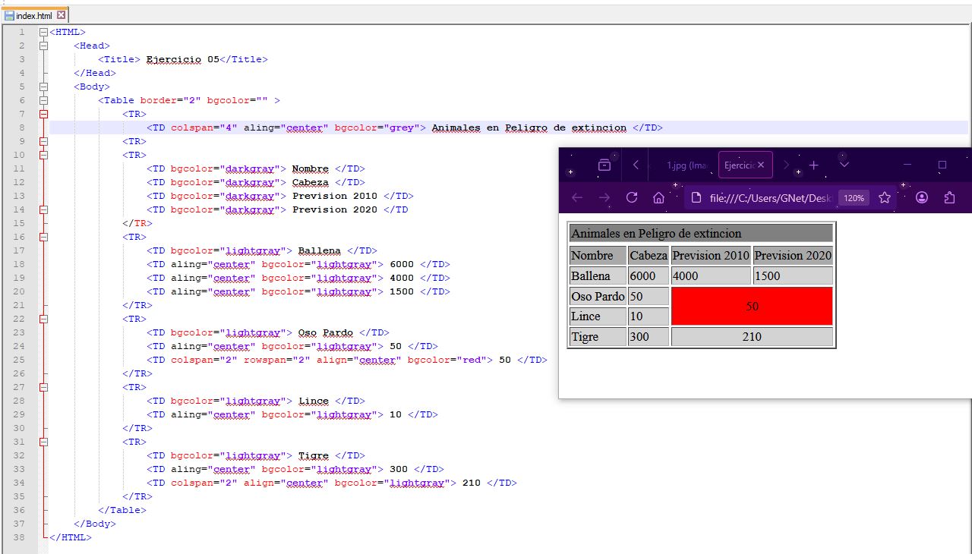
Task: Open the browser extensions puzzle icon
Action: pyautogui.click(x=949, y=198)
